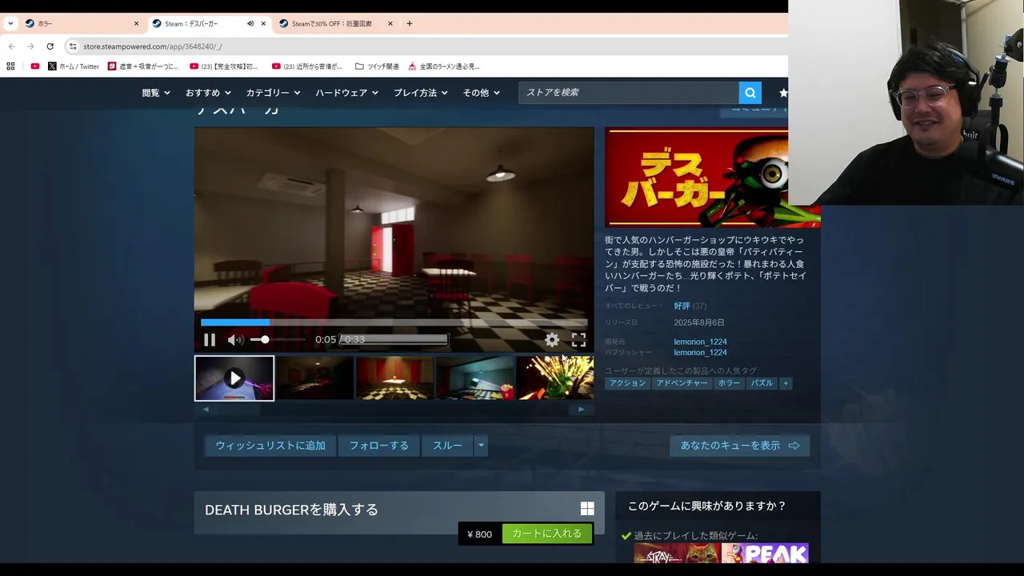
Task: Open publisher lemorion_1224 link
Action: click(700, 353)
